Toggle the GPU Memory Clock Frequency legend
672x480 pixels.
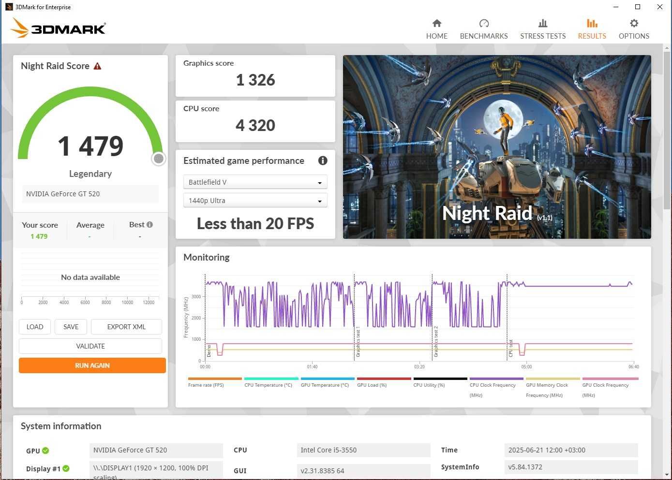(553, 387)
